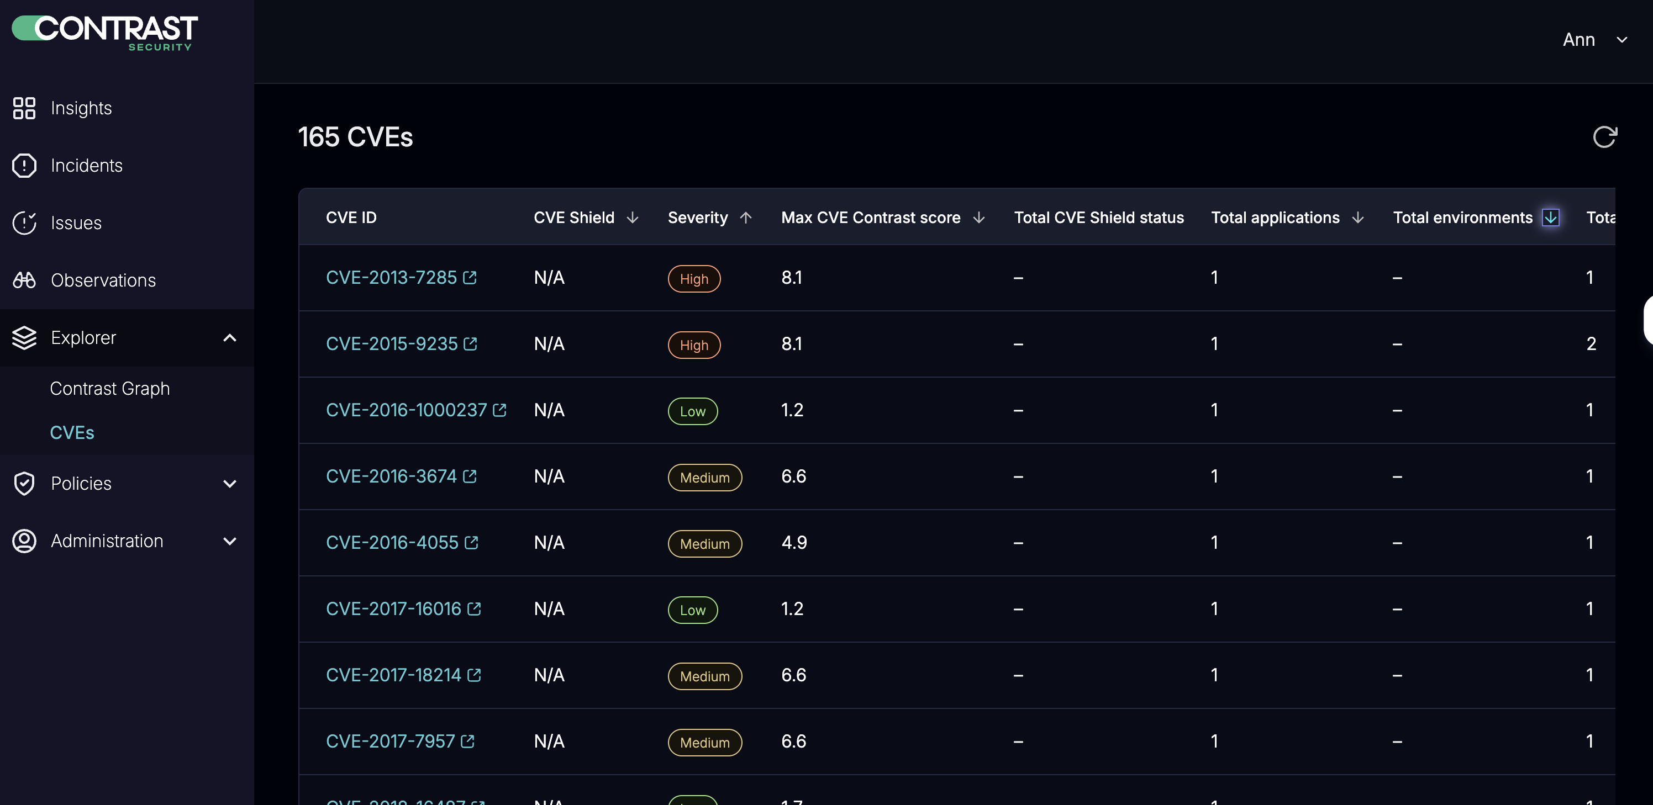Open CVE-2013-7285 link
The height and width of the screenshot is (805, 1653).
coord(392,278)
